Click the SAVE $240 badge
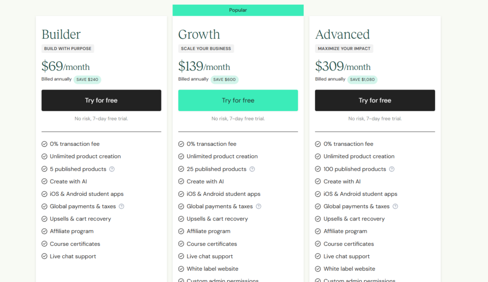 (87, 80)
